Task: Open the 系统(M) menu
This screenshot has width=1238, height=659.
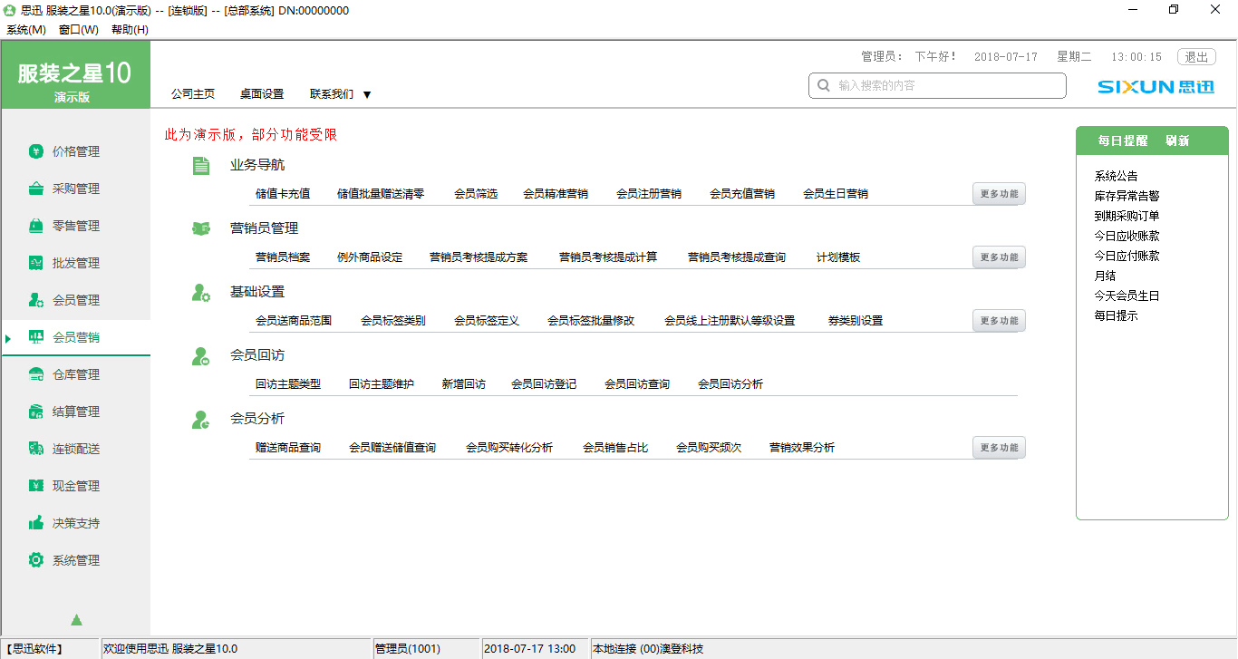Action: (x=26, y=30)
